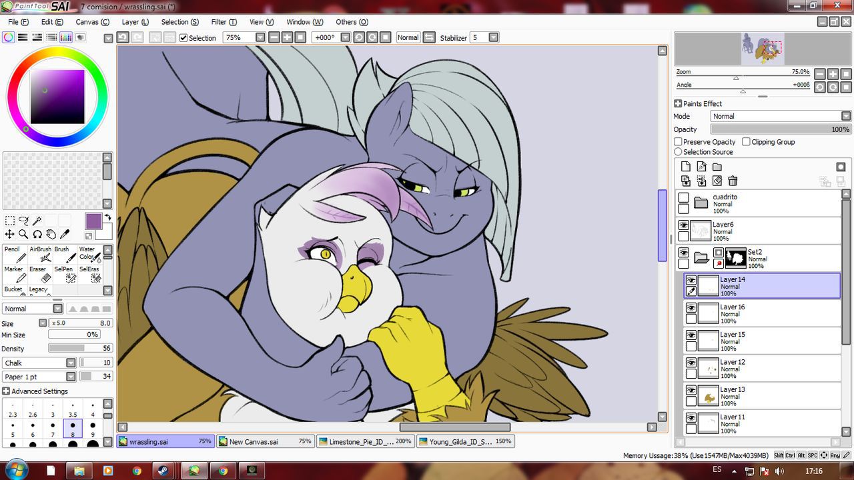Click the Undo arrow in toolbar
Viewport: 854px width, 480px height.
tap(122, 37)
